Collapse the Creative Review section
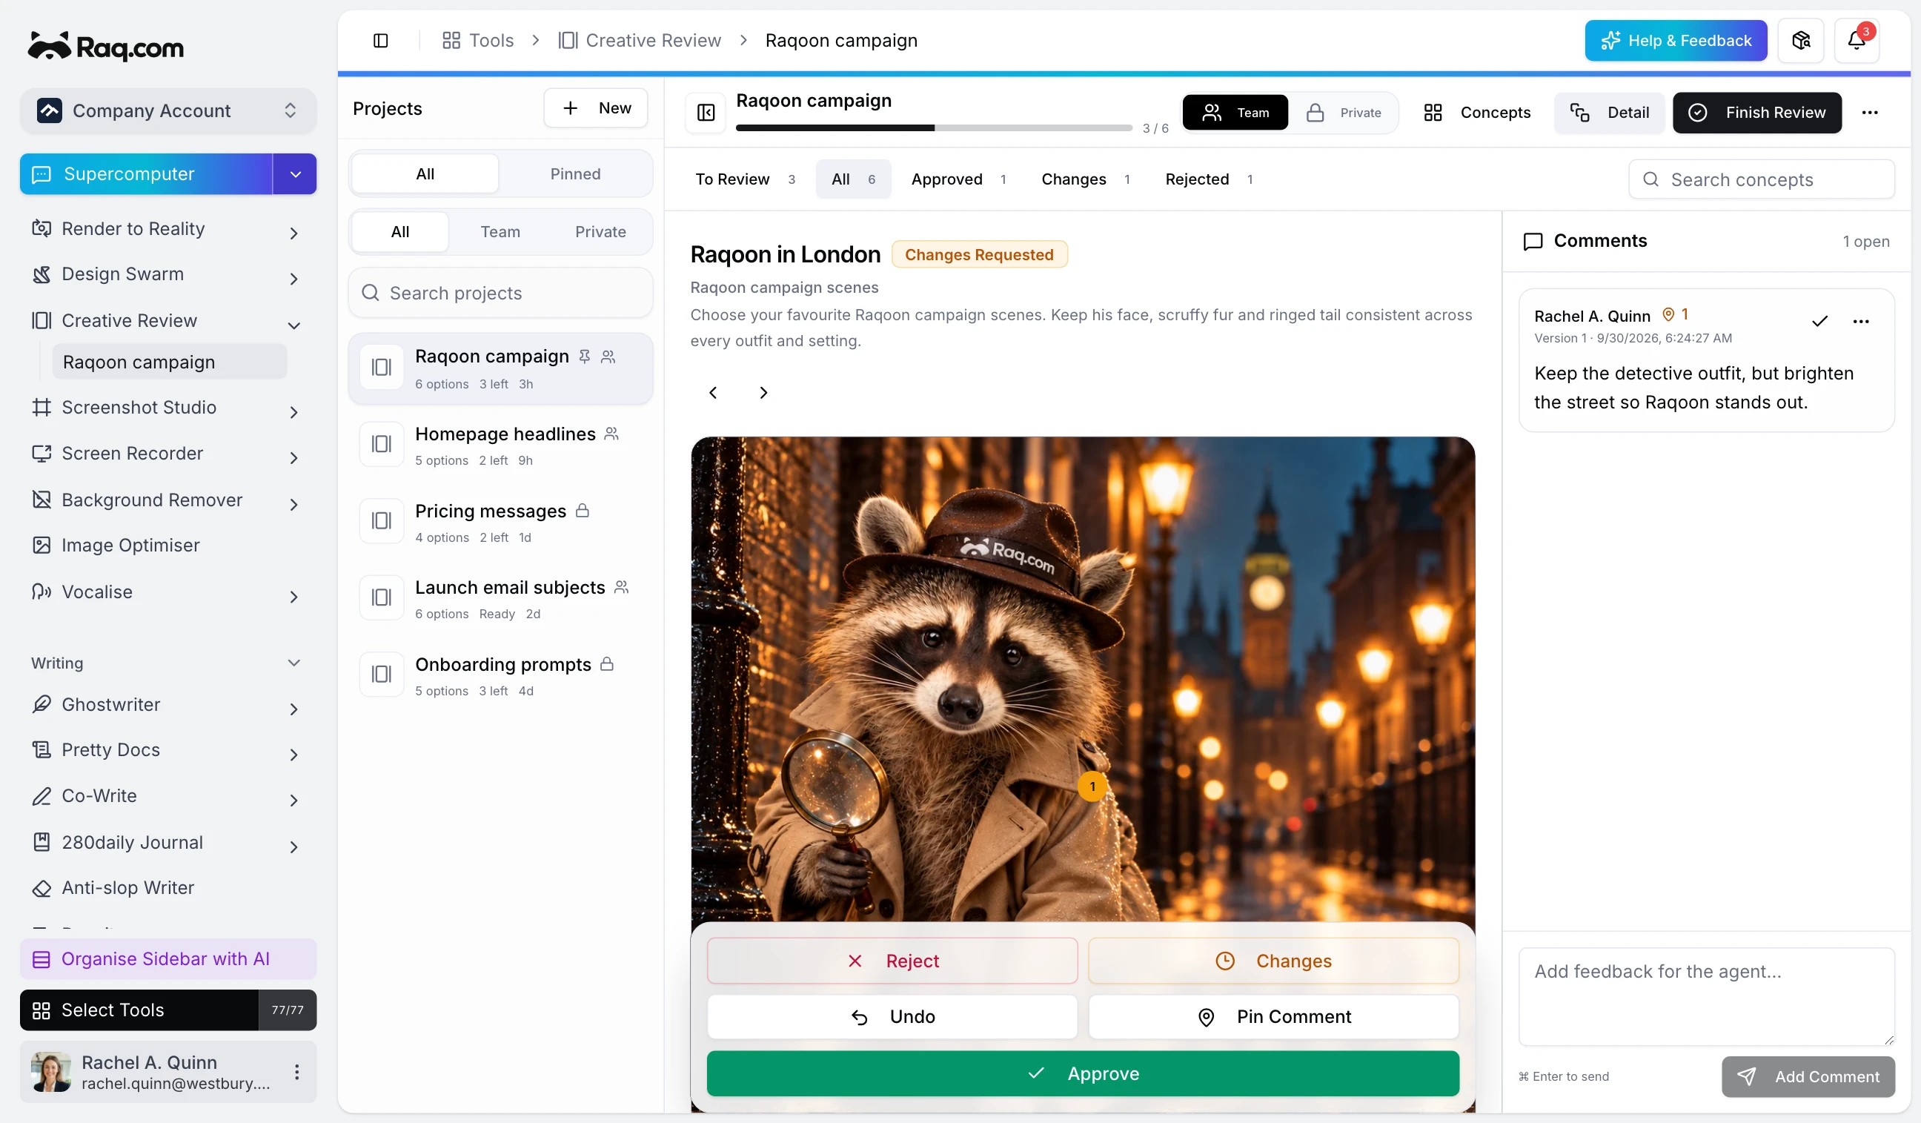Screen dimensions: 1921x1123 pyautogui.click(x=293, y=325)
